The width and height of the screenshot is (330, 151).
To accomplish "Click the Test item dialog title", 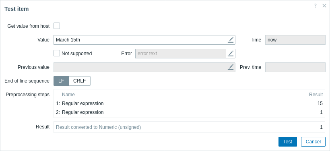I will click(16, 9).
